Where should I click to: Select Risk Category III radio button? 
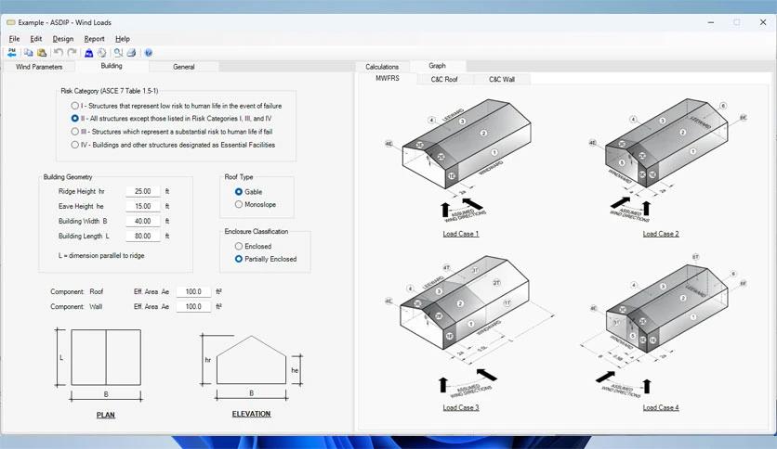click(75, 132)
